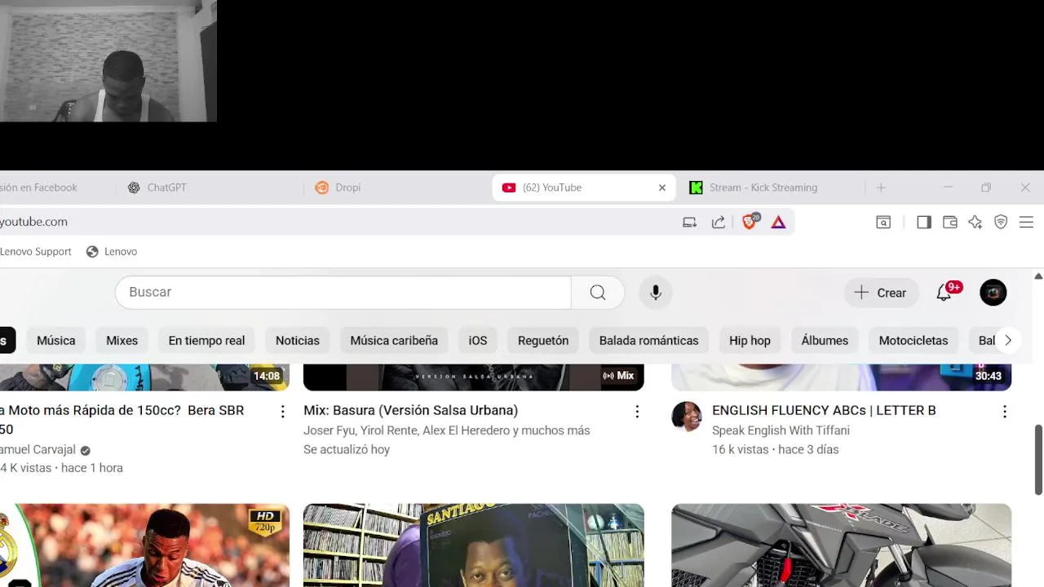Select the Música category chip
The height and width of the screenshot is (587, 1044).
(x=56, y=341)
